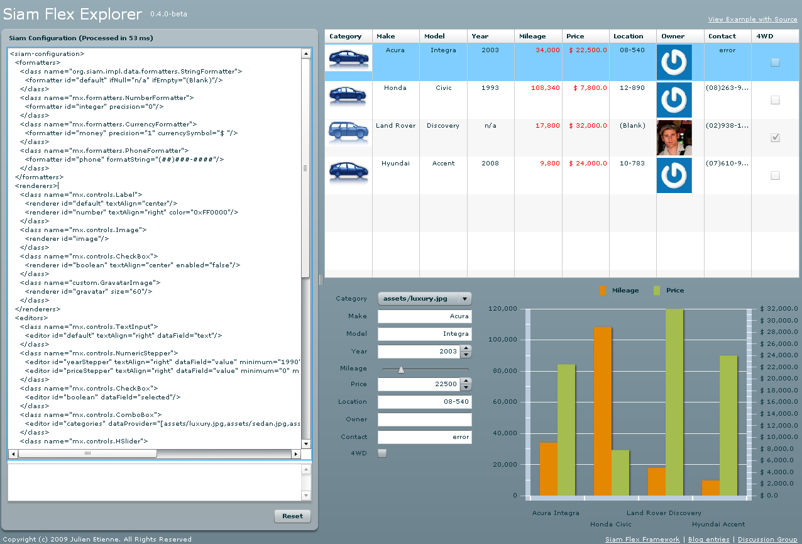Open the View Example with Source link
The image size is (802, 544).
753,19
